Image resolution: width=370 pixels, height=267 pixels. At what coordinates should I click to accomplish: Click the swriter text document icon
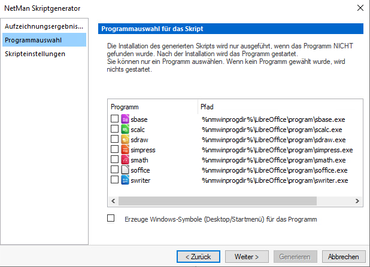pyautogui.click(x=125, y=180)
